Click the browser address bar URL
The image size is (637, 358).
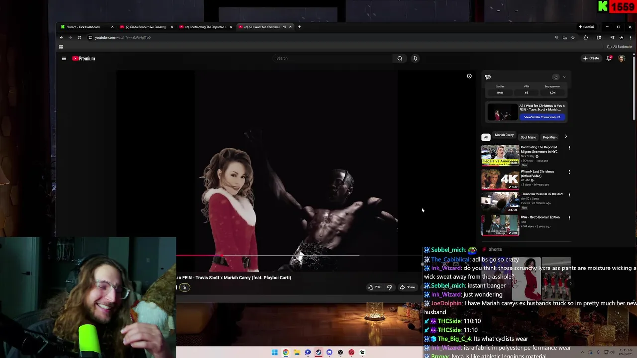point(123,37)
